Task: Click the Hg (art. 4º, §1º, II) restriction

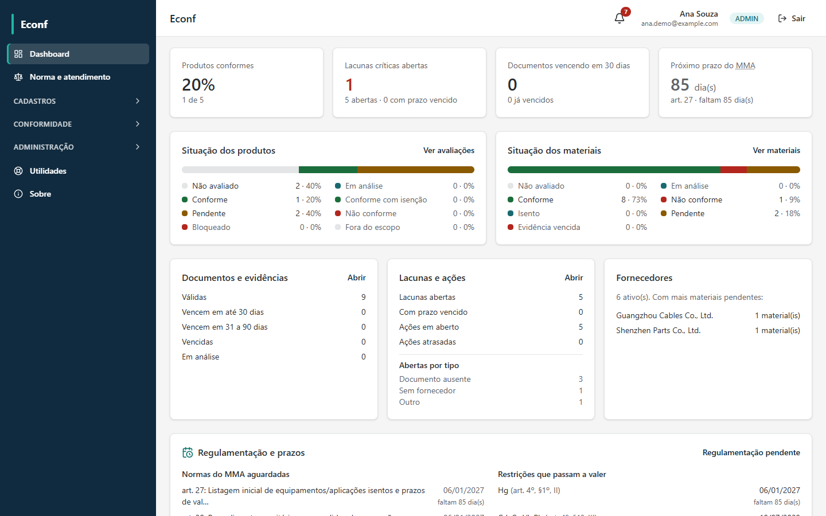Action: pyautogui.click(x=529, y=490)
